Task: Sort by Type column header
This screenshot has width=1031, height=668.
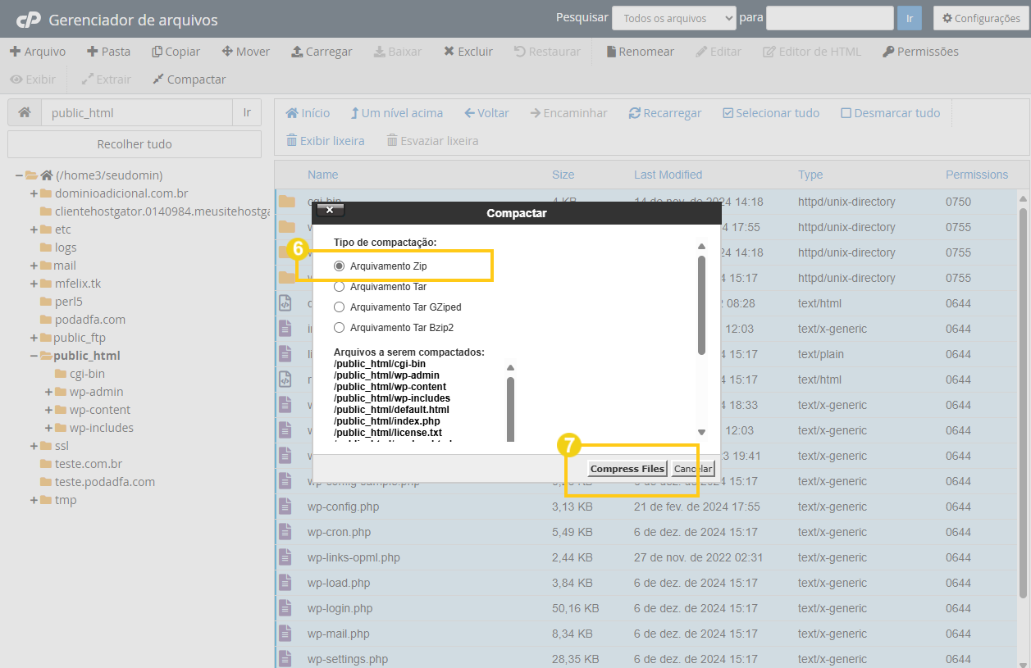Action: pos(810,175)
